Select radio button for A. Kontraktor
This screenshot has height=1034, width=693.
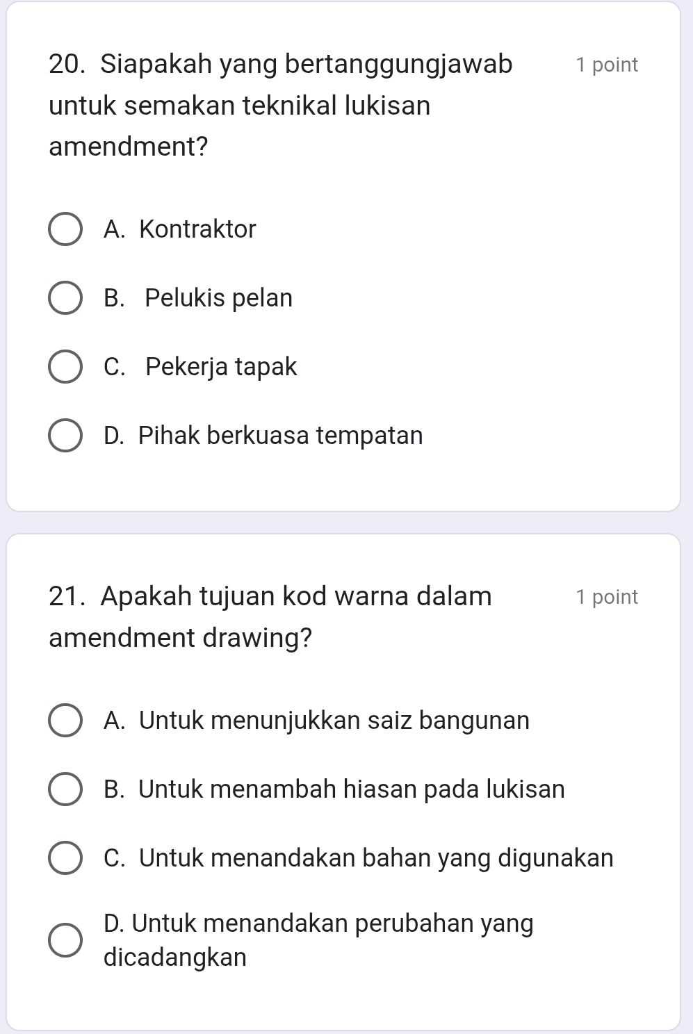[x=65, y=229]
